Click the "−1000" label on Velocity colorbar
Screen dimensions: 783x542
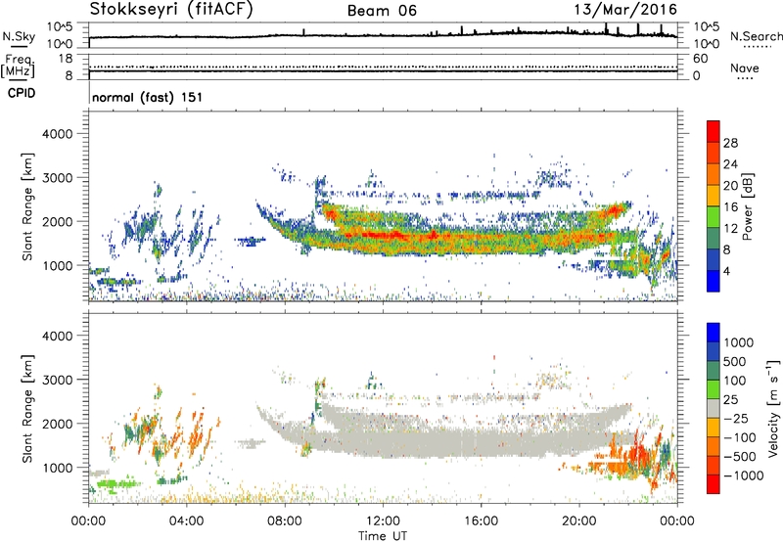[744, 475]
